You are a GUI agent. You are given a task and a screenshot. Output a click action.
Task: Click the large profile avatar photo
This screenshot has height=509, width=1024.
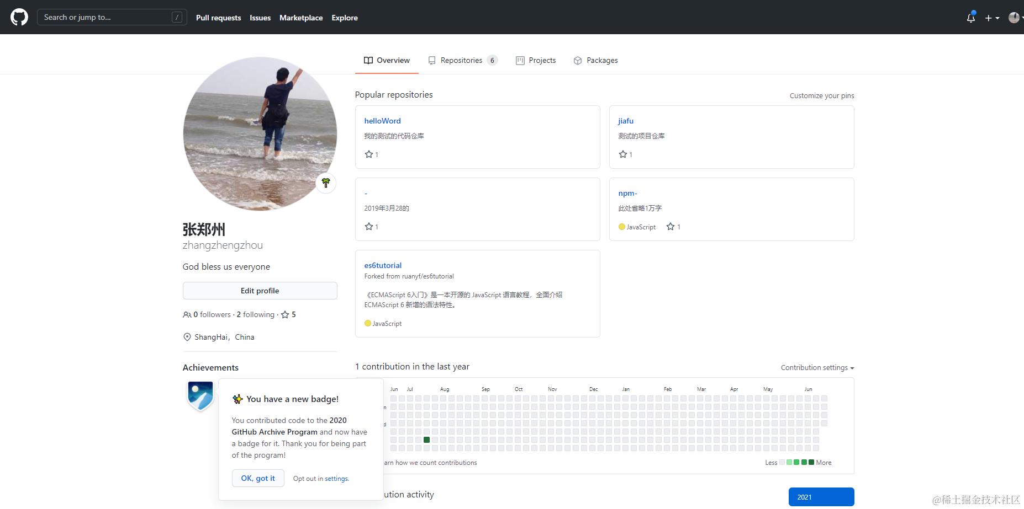click(x=260, y=133)
